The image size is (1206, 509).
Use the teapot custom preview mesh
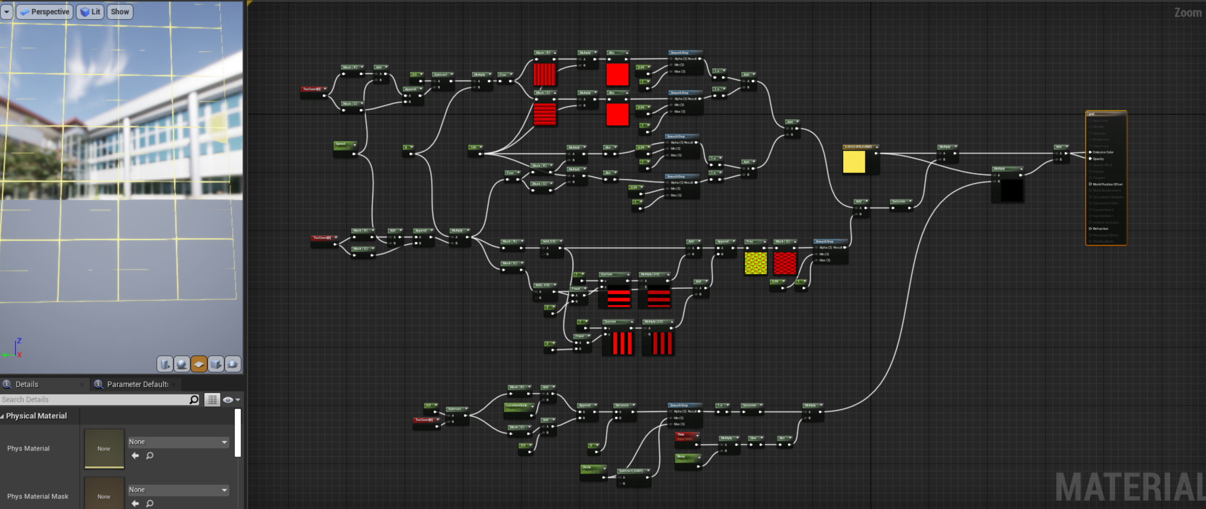pos(233,363)
